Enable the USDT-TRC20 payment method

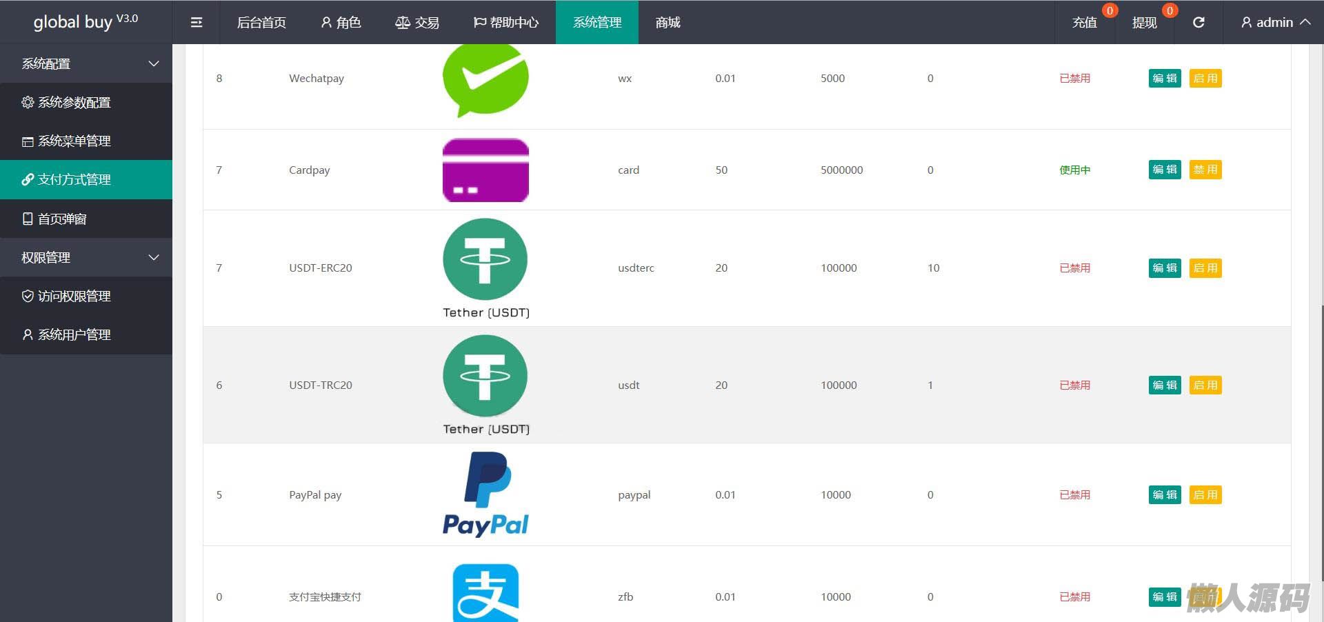[1205, 385]
